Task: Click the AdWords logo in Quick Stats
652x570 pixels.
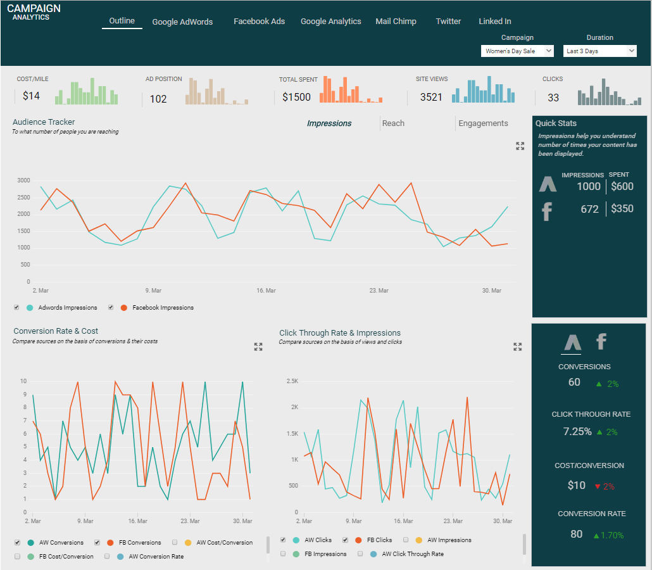Action: tap(548, 184)
